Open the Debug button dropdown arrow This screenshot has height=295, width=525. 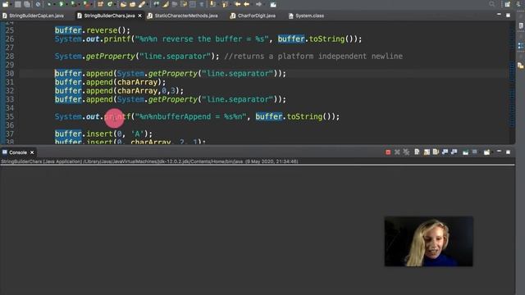[x=55, y=5]
